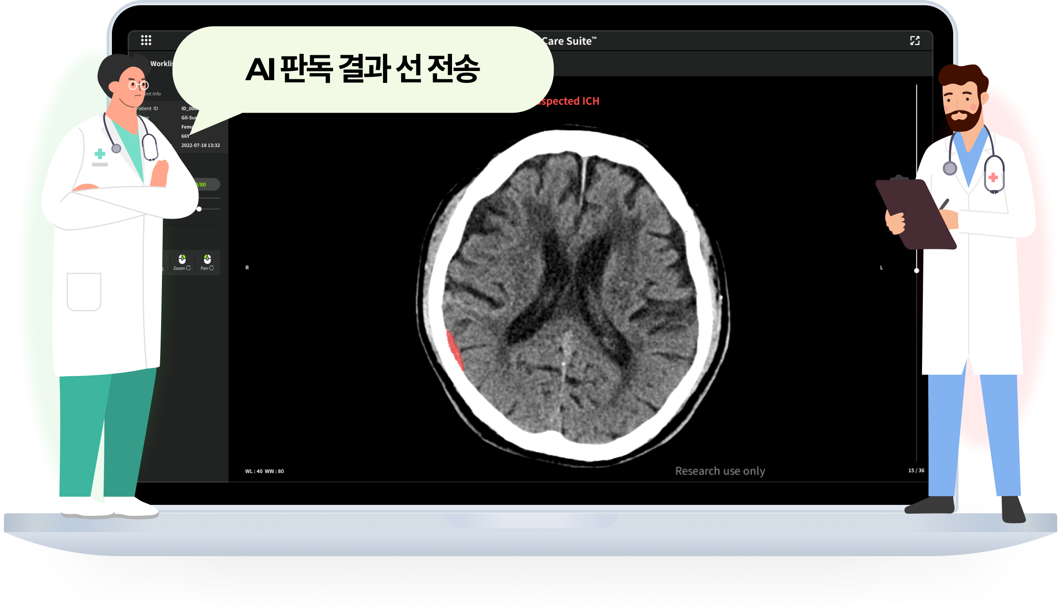1062x614 pixels.
Task: Select the Pan mouse tool icon
Action: coord(207,259)
